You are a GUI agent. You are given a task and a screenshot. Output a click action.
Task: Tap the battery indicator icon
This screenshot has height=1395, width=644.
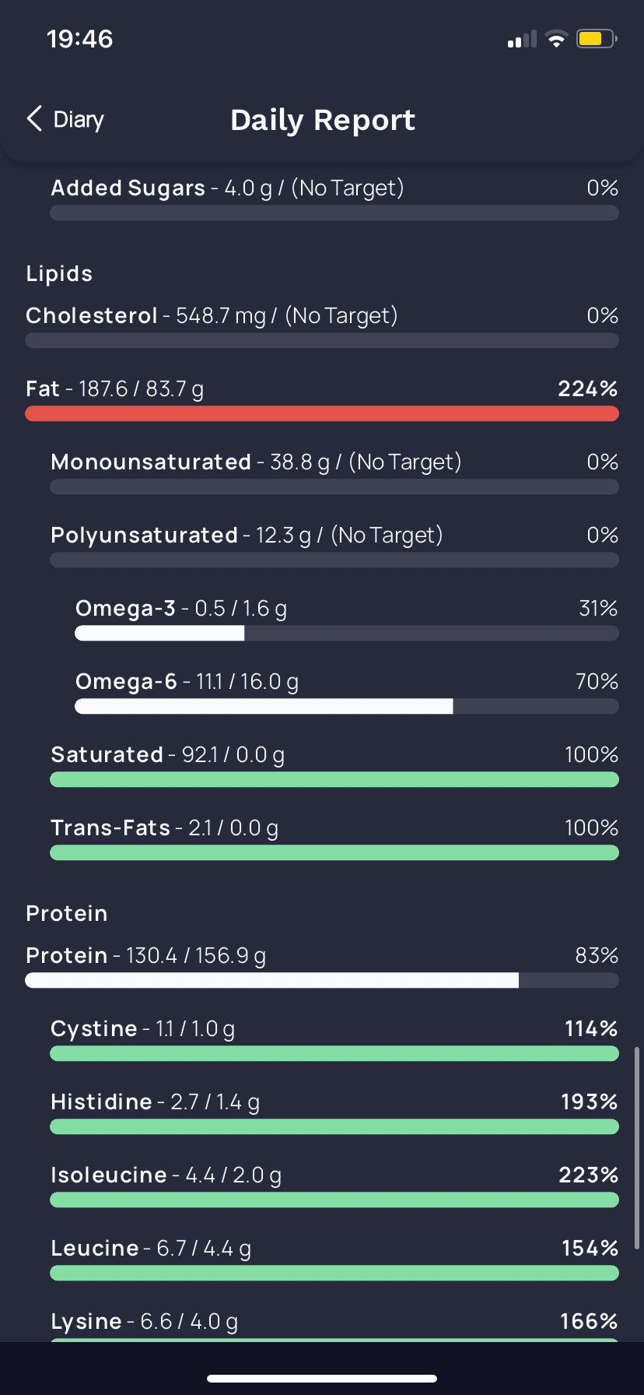[x=596, y=39]
